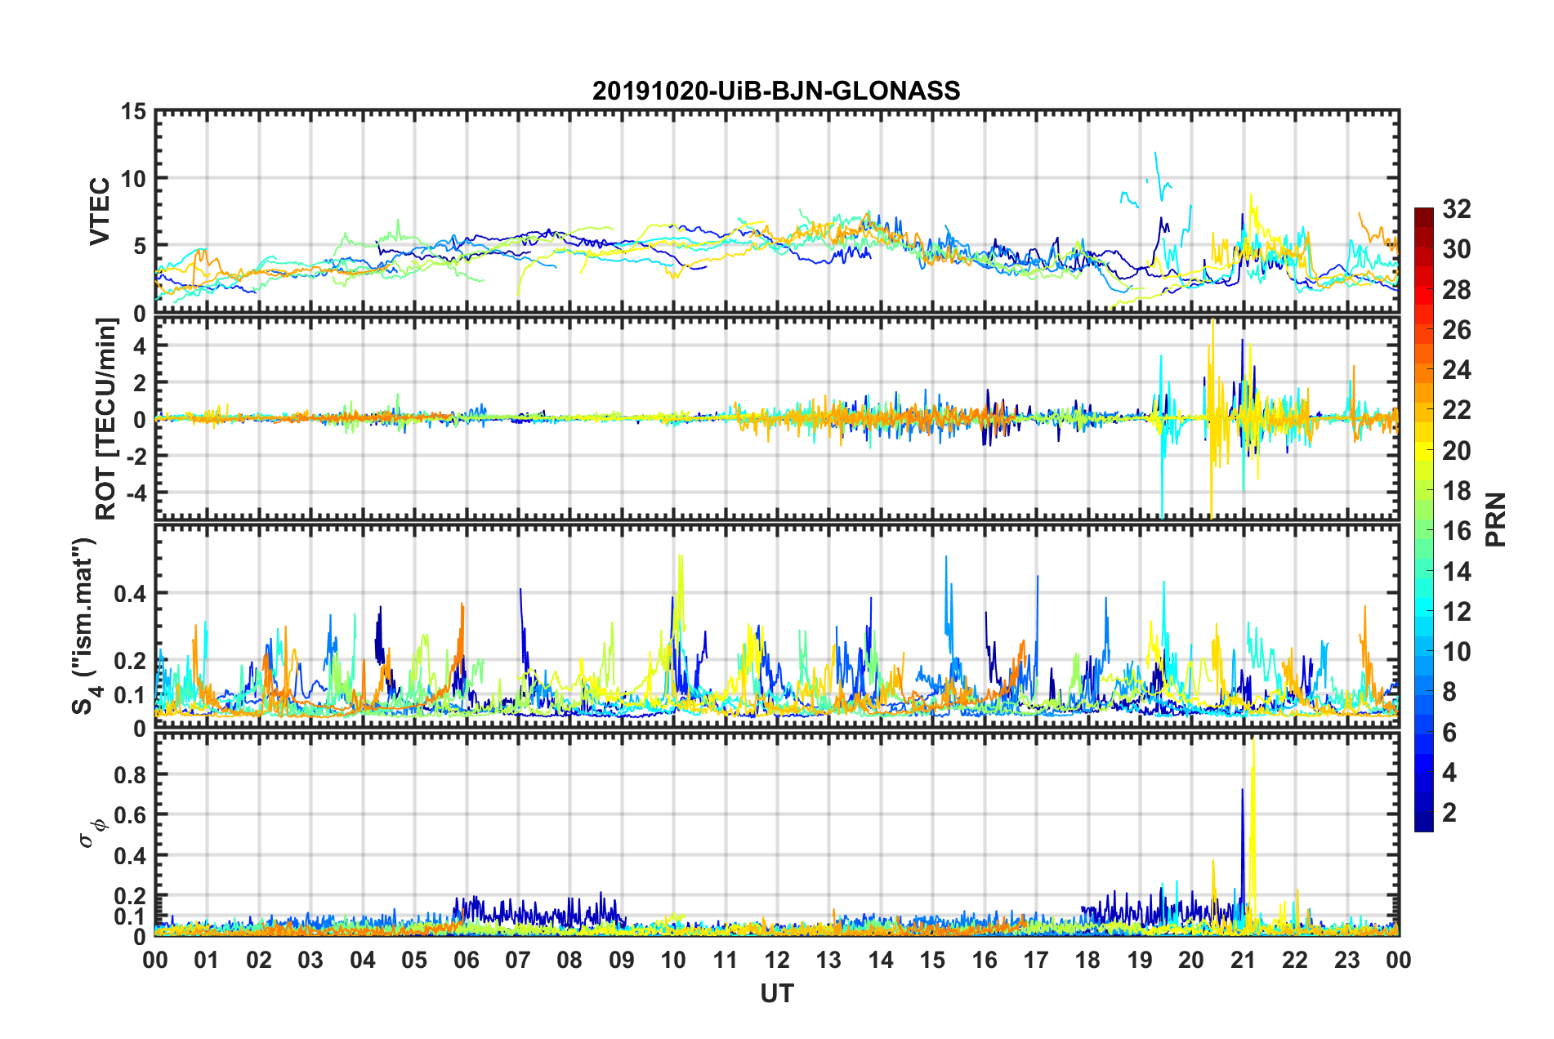The image size is (1554, 1039).
Task: Click x-axis tick label 12
Action: (x=777, y=960)
